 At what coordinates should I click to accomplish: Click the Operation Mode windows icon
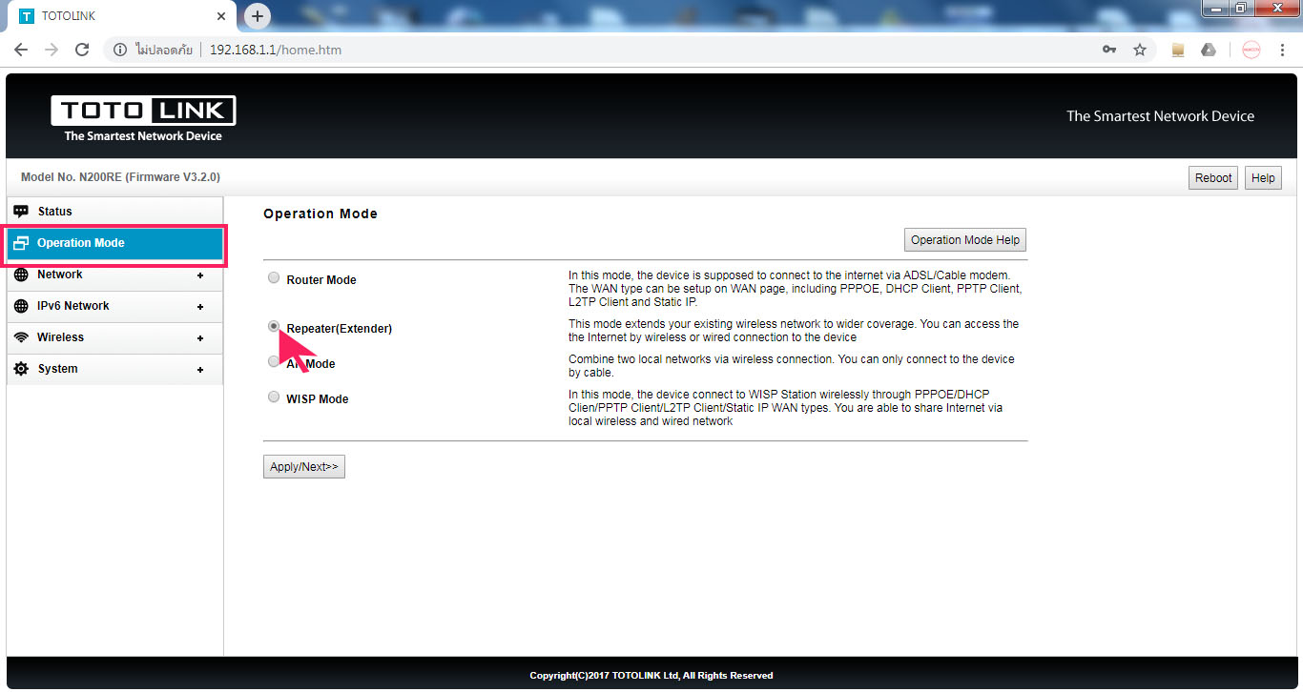coord(21,243)
